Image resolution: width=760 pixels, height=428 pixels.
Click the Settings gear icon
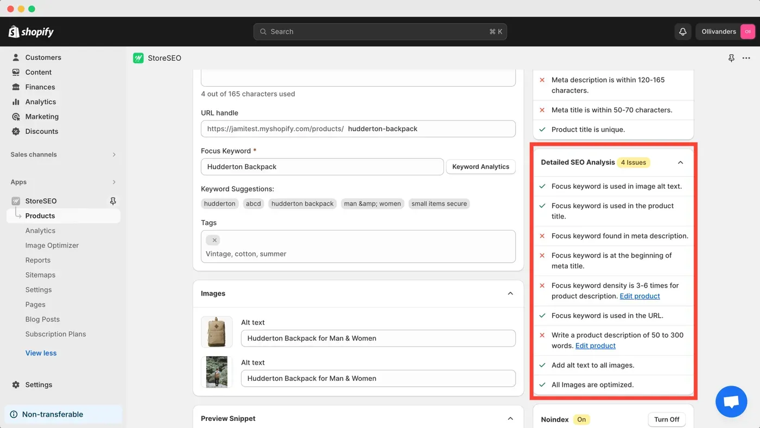tap(16, 385)
